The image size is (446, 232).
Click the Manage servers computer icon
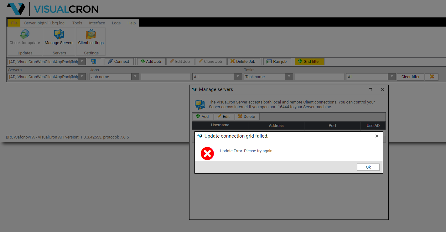tap(200, 104)
